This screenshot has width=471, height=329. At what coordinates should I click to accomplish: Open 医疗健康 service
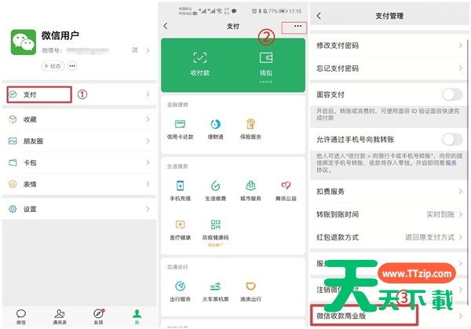[181, 230]
